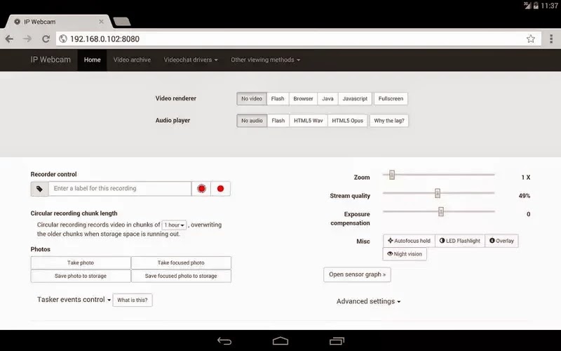Go back with the browser back arrow
The height and width of the screenshot is (351, 561).
(x=9, y=39)
